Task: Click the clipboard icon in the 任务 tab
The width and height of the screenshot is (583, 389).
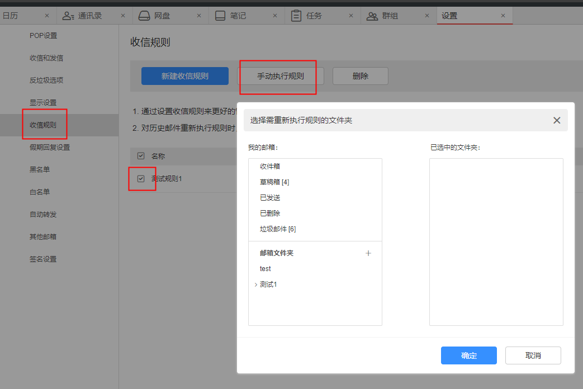Action: point(296,16)
